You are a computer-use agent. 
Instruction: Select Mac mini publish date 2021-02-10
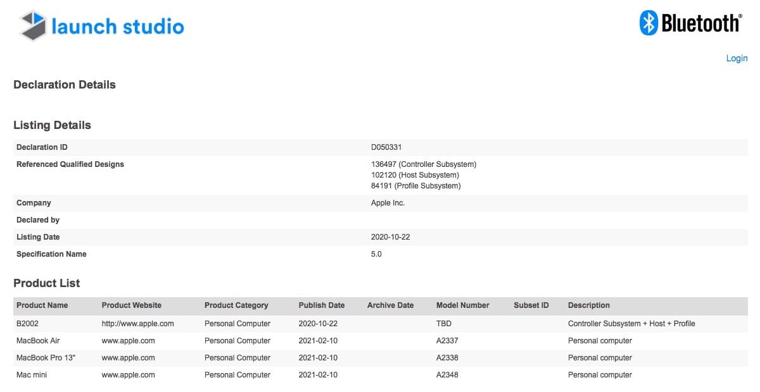click(319, 375)
